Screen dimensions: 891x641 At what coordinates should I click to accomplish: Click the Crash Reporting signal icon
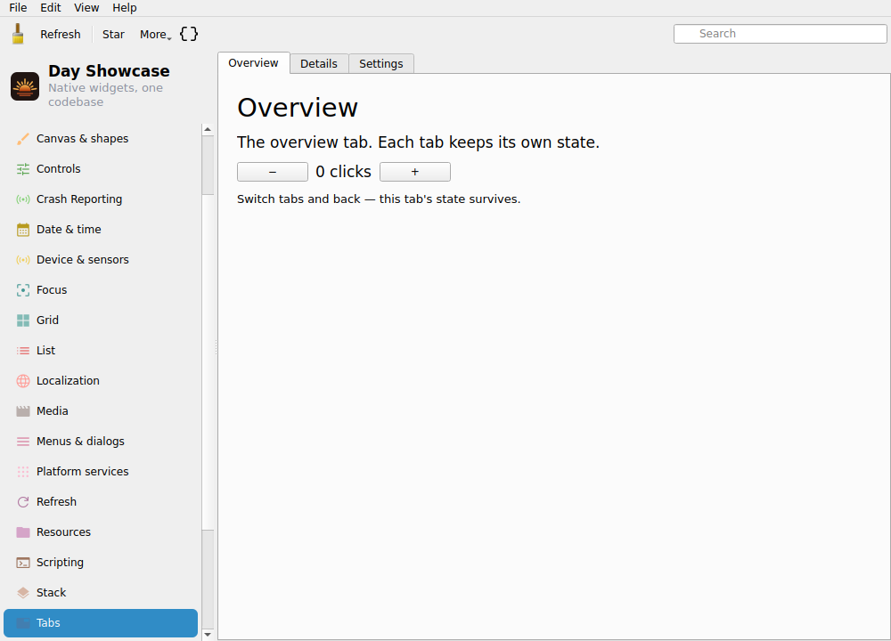pos(23,199)
